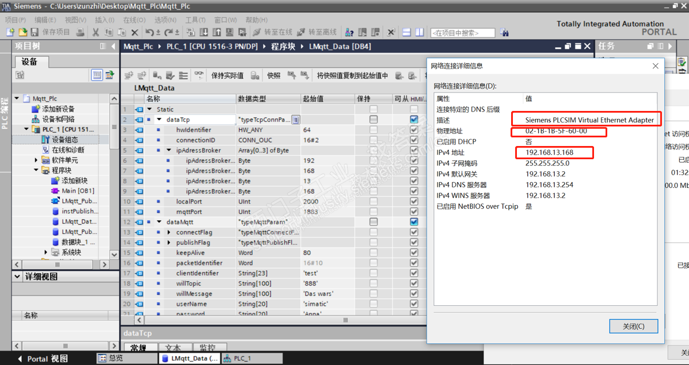Toggle the 保持 checkbox for dataMqtt row

click(x=373, y=222)
